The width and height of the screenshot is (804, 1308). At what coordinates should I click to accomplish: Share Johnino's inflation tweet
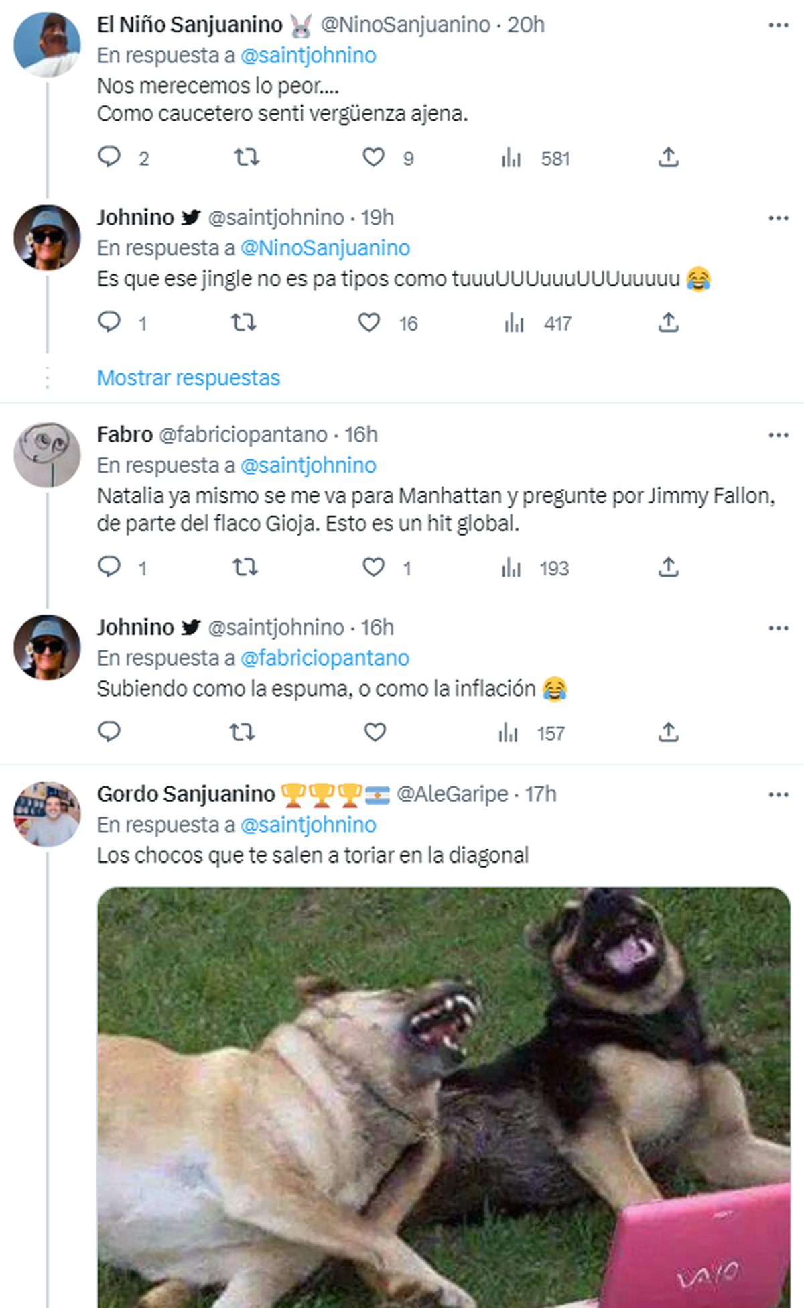[x=668, y=732]
